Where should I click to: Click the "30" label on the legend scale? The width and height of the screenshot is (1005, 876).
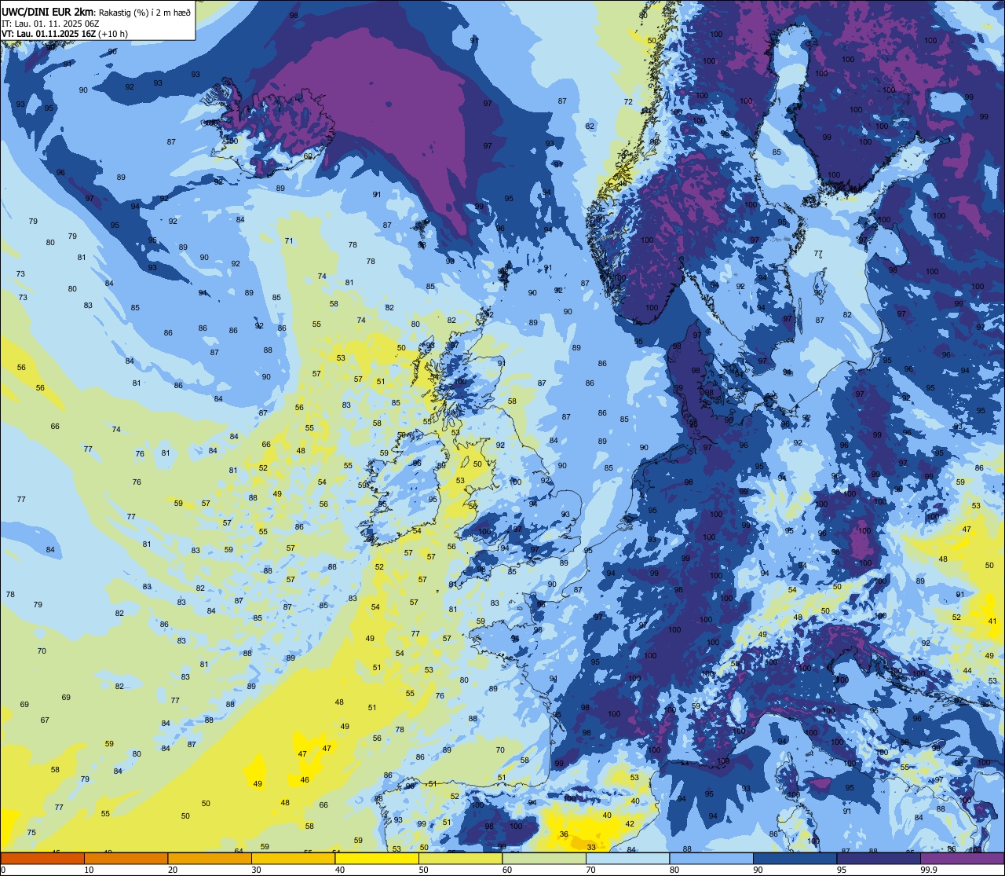[256, 870]
